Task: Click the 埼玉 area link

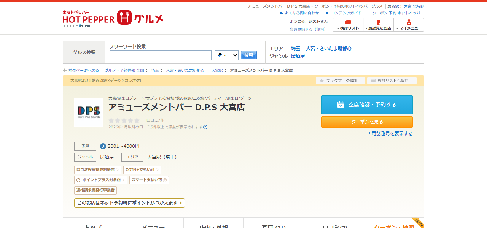Action: (x=296, y=48)
